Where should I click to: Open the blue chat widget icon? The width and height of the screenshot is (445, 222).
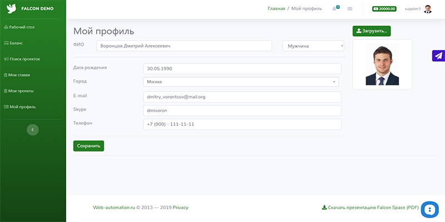click(430, 209)
